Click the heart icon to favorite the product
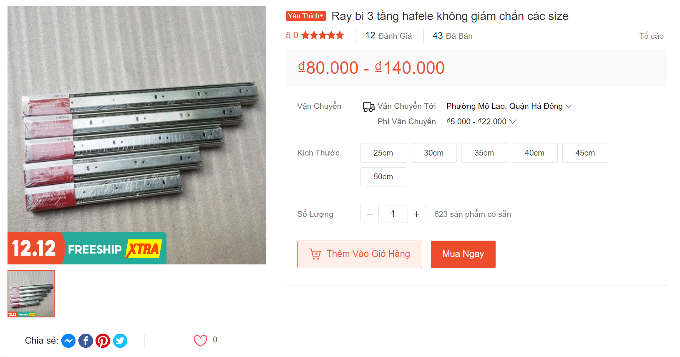The image size is (680, 357). (x=200, y=341)
